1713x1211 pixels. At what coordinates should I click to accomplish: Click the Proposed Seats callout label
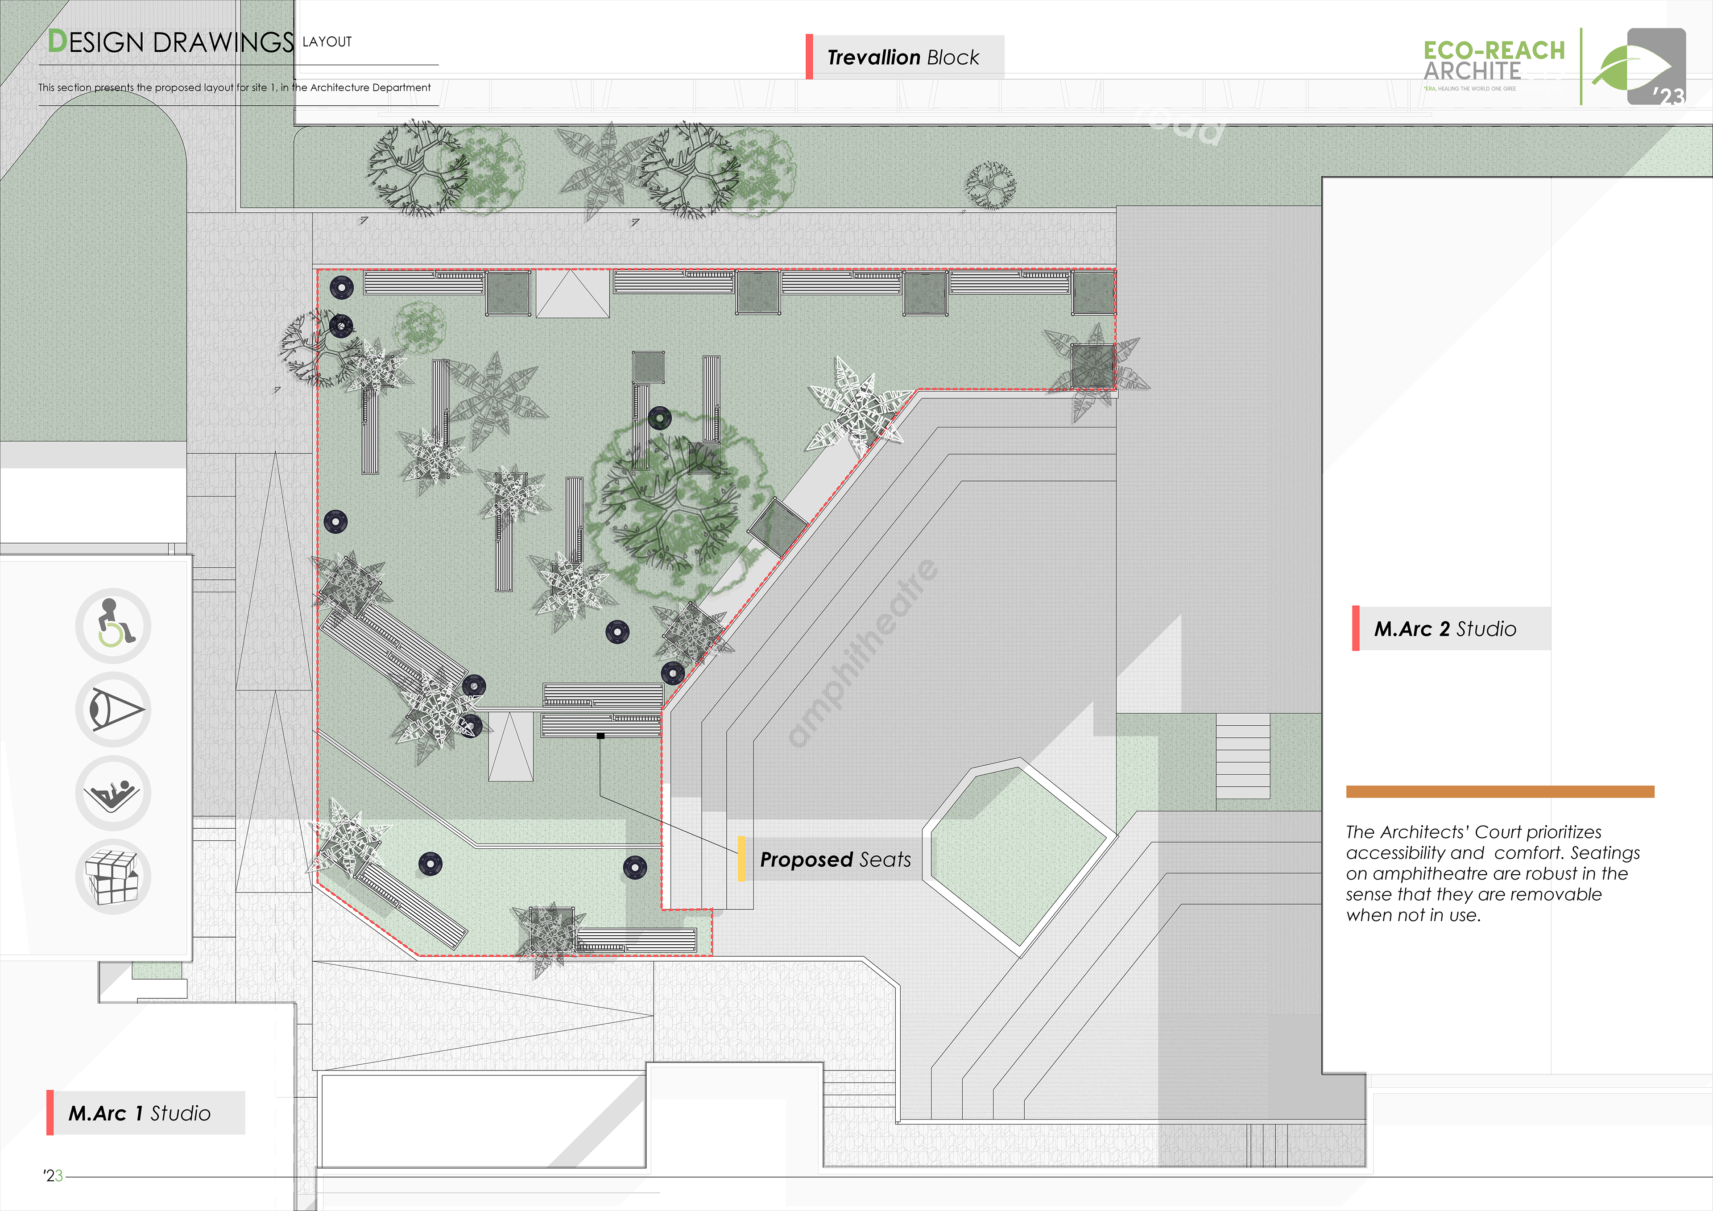pos(836,860)
